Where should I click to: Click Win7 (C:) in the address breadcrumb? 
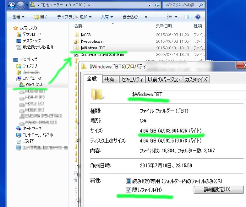point(77,5)
